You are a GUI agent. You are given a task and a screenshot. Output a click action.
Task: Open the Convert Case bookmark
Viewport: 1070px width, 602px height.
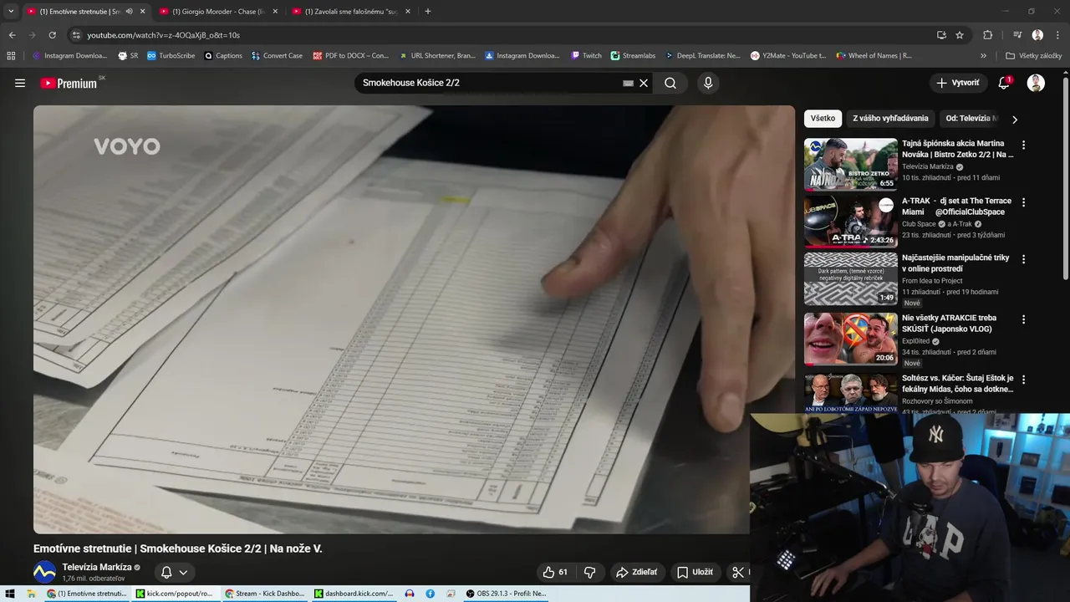tap(277, 56)
